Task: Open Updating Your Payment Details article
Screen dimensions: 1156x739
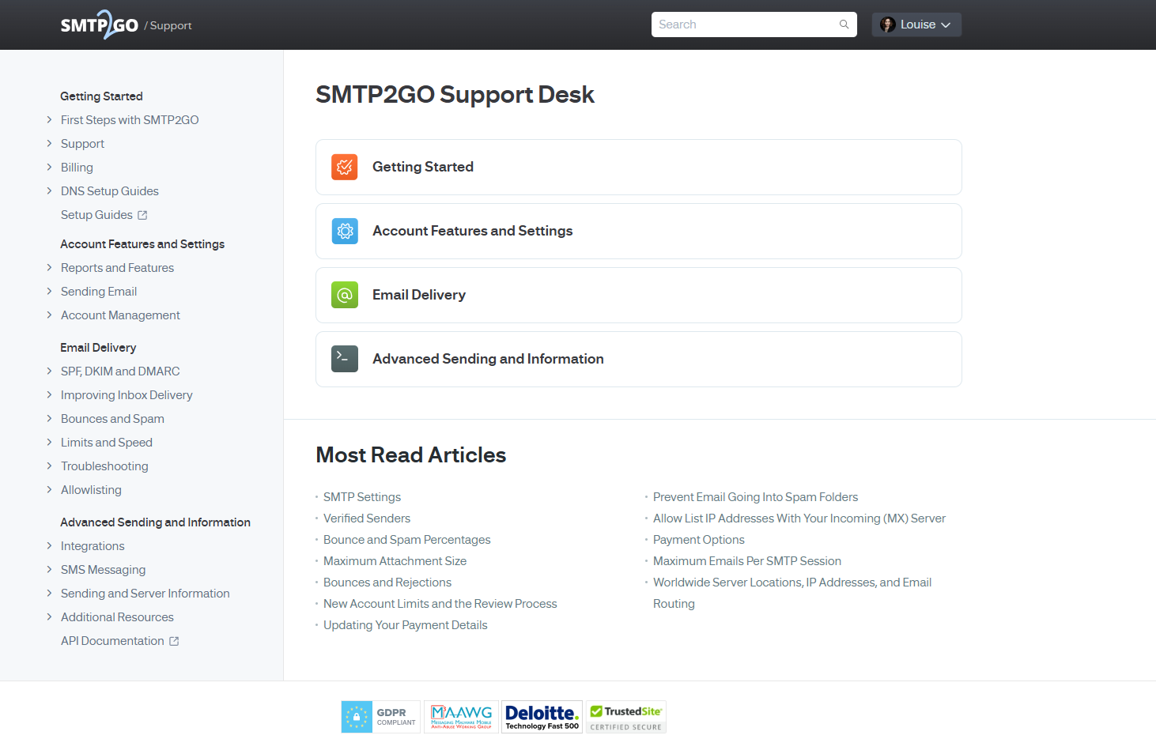Action: (406, 625)
